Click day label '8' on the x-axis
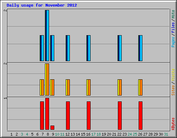The width and height of the screenshot is (177, 138). tap(48, 134)
